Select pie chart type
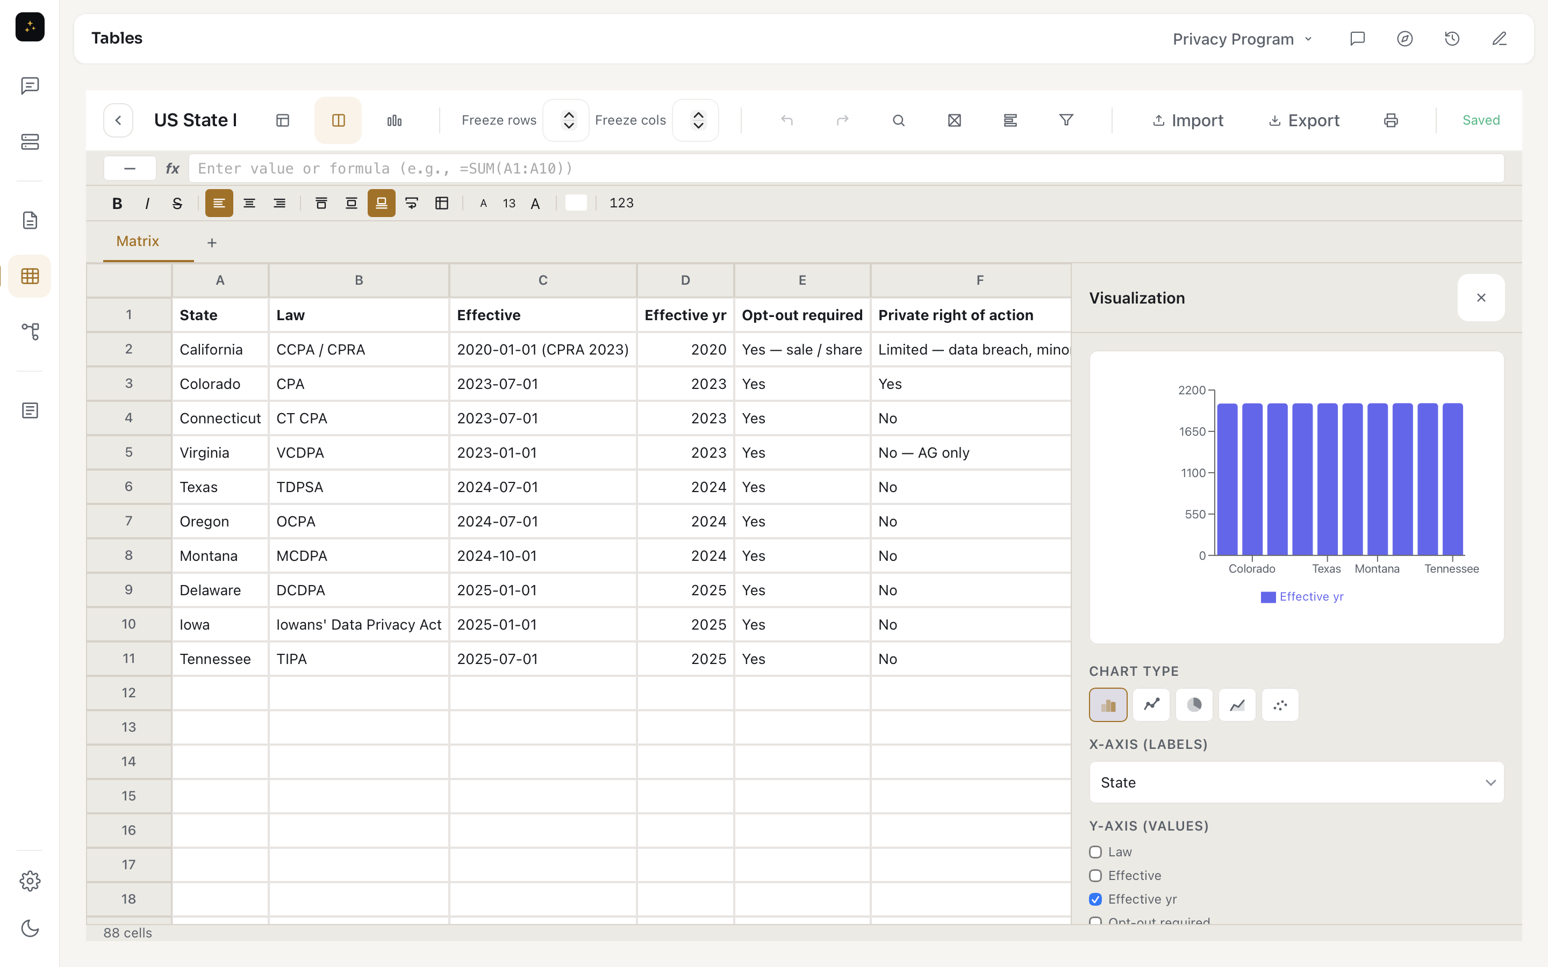This screenshot has height=967, width=1548. coord(1194,705)
